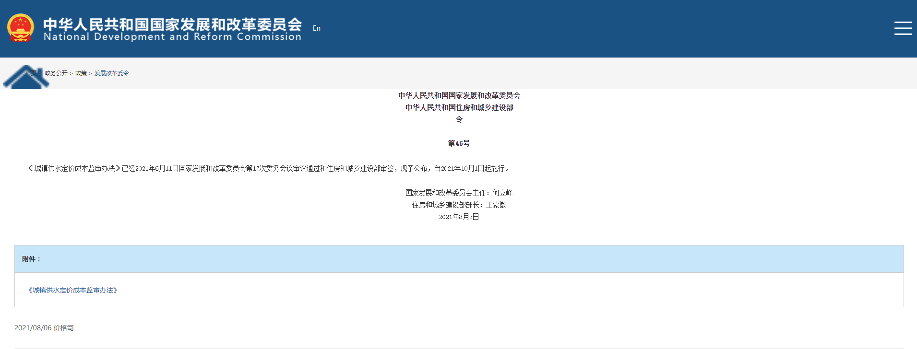The width and height of the screenshot is (917, 349).
Task: Open attachment 《城镇供水定价成本监审办法》
Action: pos(73,290)
